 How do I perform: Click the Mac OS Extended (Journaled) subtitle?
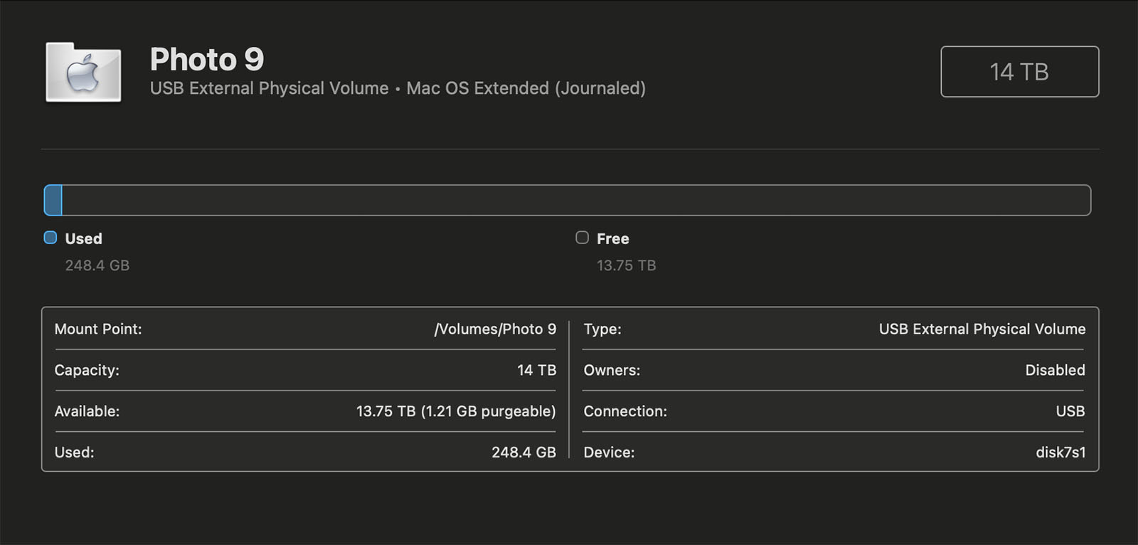526,88
